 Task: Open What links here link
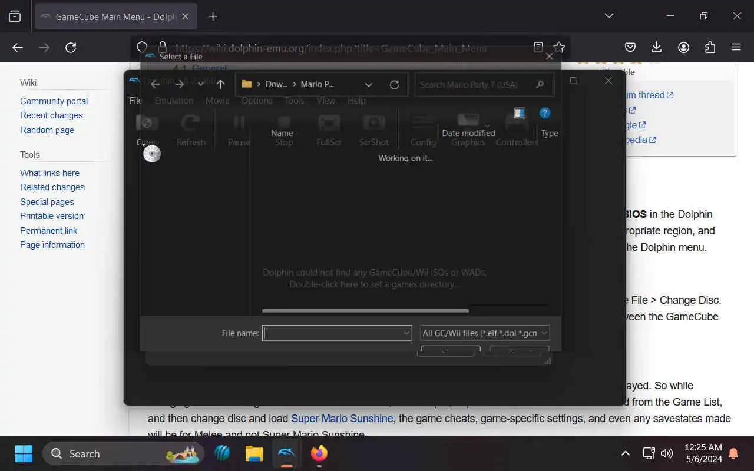[49, 173]
